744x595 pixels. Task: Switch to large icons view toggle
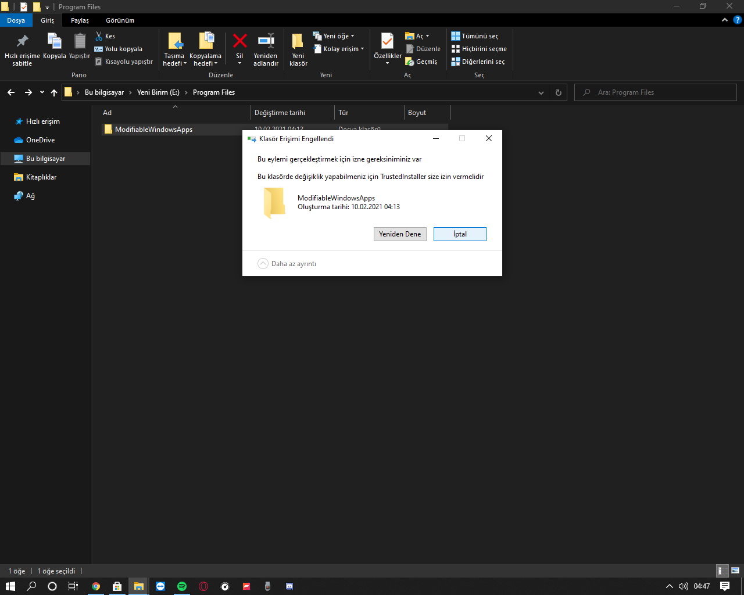[x=735, y=571]
